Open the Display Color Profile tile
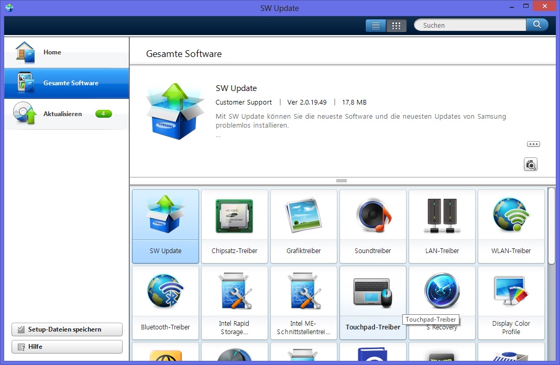The image size is (560, 365). pos(511,303)
